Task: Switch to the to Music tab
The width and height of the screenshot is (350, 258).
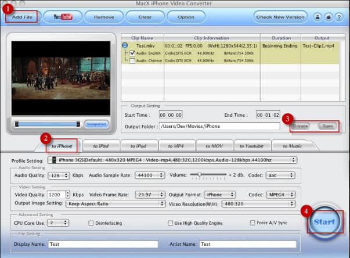Action: pyautogui.click(x=292, y=146)
